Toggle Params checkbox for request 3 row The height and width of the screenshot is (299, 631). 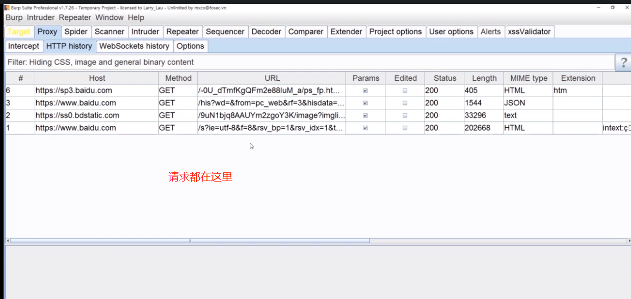[365, 103]
